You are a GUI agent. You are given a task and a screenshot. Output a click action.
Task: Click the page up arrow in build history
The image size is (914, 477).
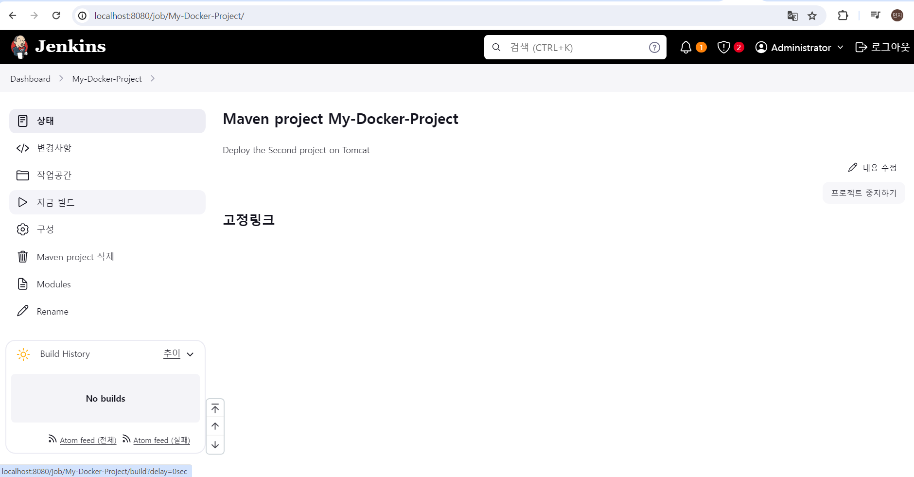215,426
